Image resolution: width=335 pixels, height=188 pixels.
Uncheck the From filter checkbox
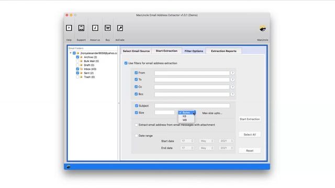pos(136,73)
